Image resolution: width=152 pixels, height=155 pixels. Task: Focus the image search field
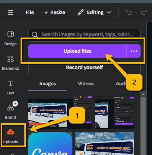point(84,34)
